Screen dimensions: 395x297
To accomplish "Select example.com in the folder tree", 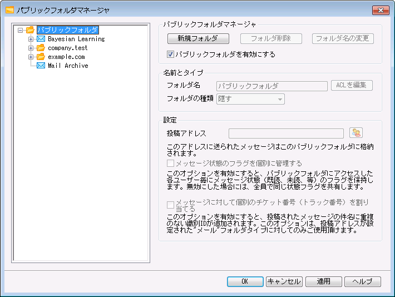I will point(65,57).
